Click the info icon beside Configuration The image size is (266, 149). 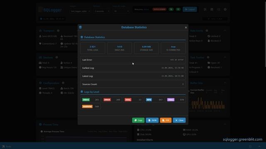(x=63, y=83)
